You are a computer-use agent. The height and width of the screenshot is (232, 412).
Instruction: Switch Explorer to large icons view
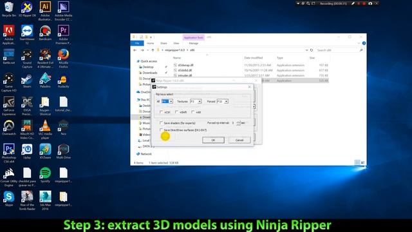click(x=362, y=162)
